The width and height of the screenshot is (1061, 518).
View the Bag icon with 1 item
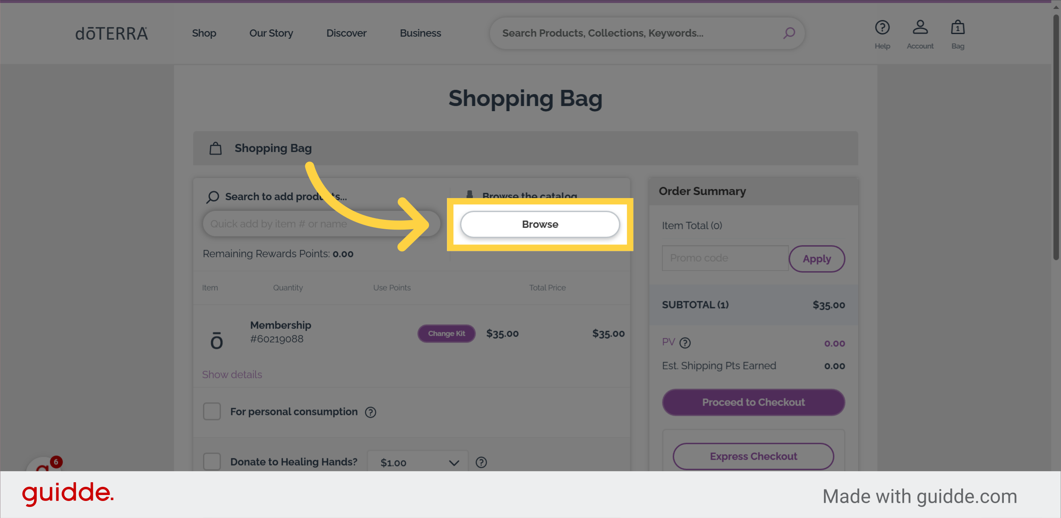[x=958, y=27]
